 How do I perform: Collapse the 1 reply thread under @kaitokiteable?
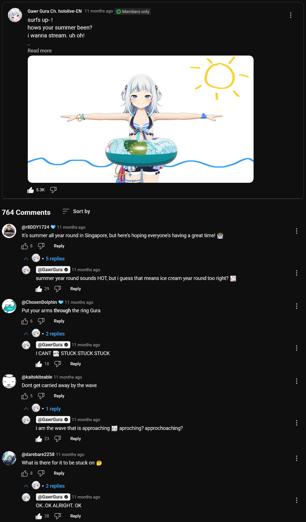pyautogui.click(x=42, y=409)
